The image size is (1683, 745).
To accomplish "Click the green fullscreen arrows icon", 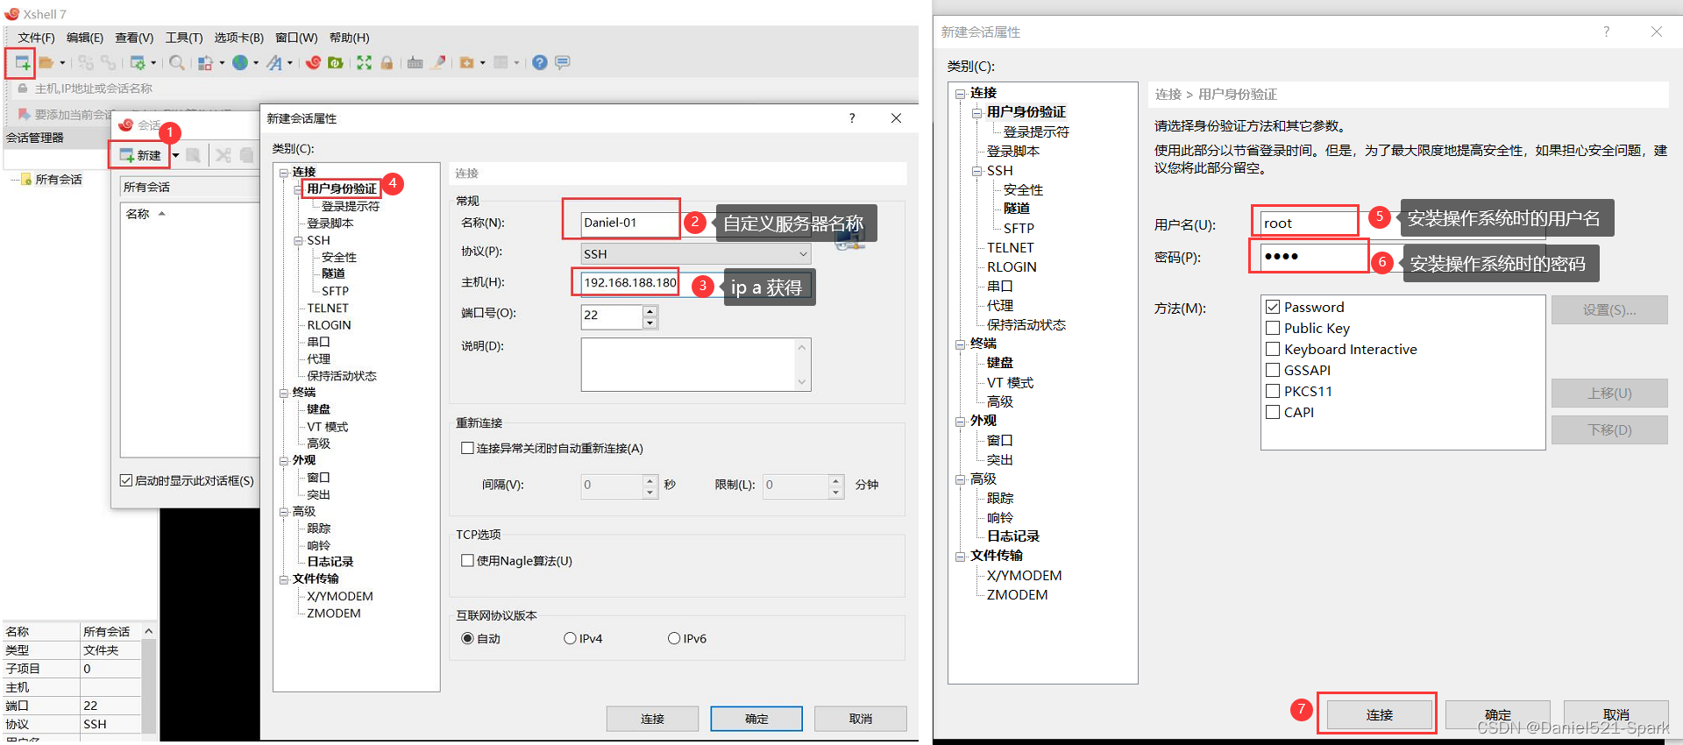I will coord(364,62).
